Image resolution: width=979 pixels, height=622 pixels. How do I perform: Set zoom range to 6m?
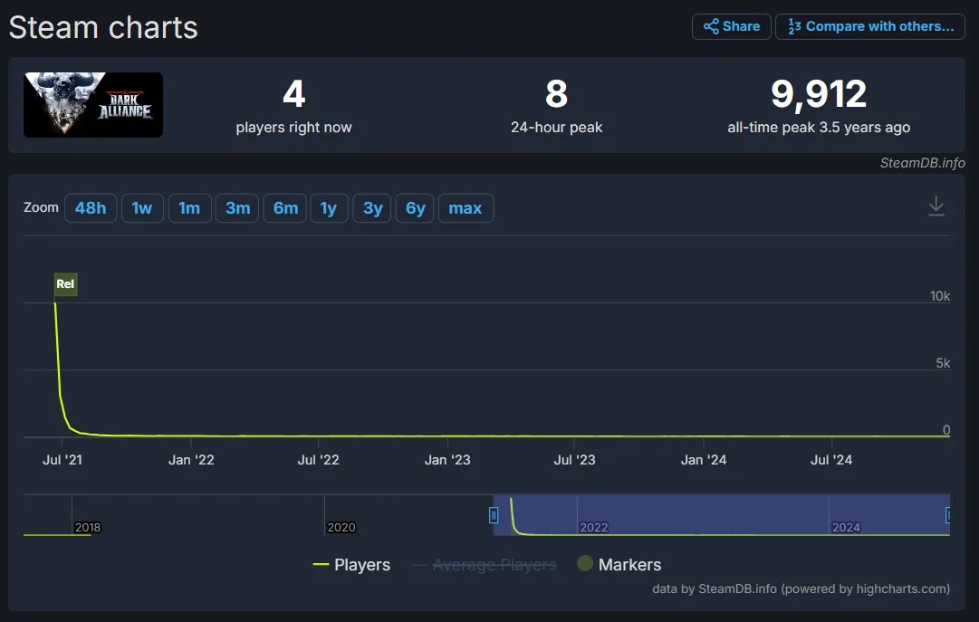[285, 208]
